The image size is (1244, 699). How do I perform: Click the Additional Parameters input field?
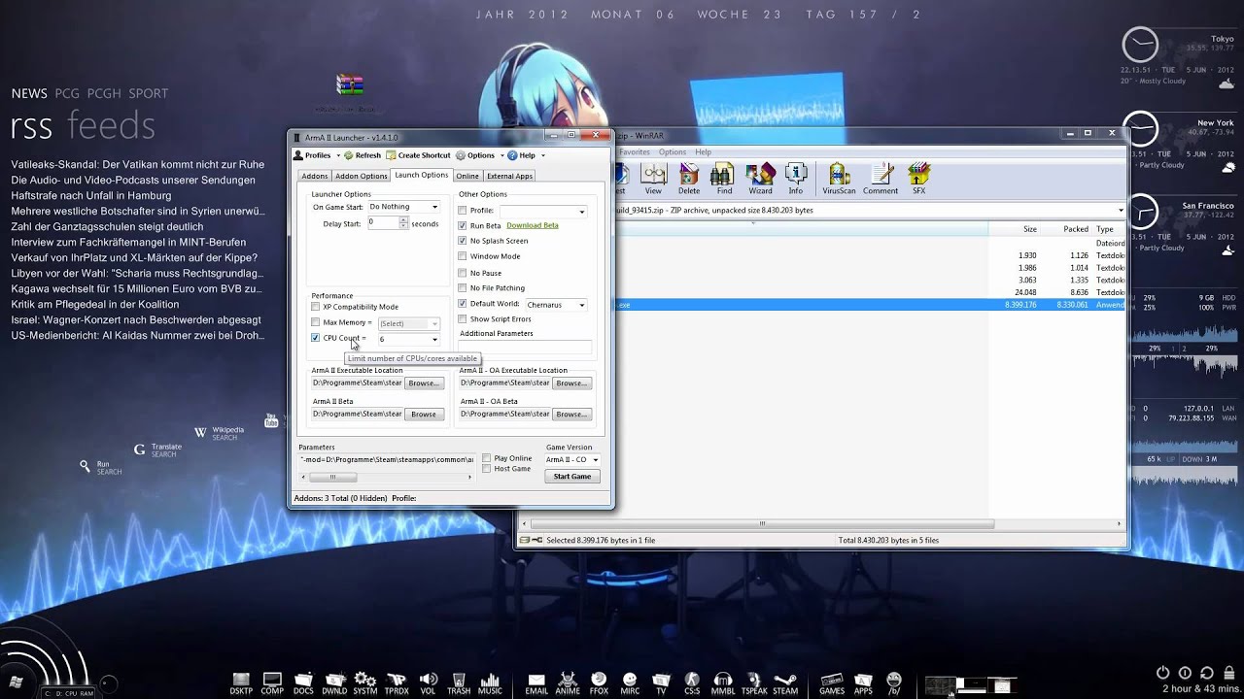click(x=525, y=347)
